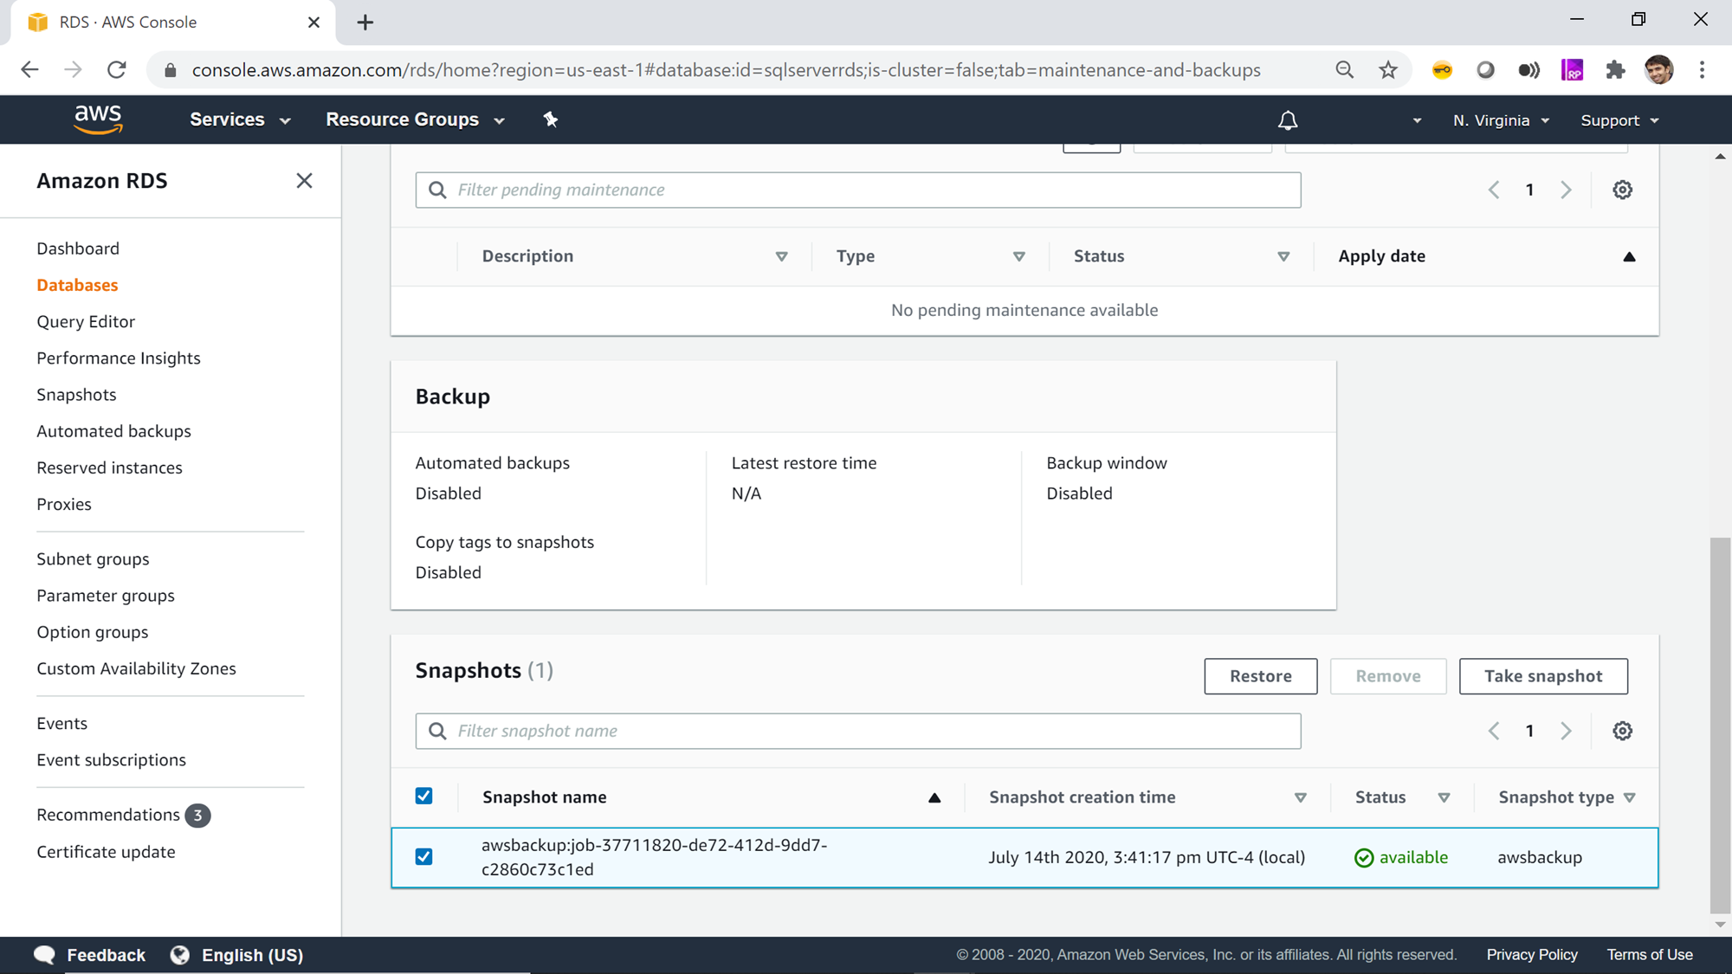Go to Parameter groups sidebar item
1732x974 pixels.
[x=106, y=596]
